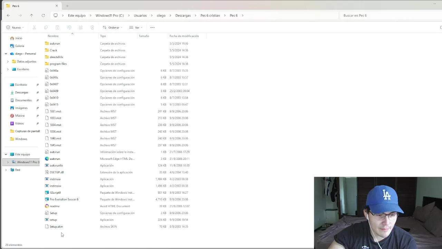Select the 1031.mst file icon
The height and width of the screenshot is (249, 442).
coord(47,111)
